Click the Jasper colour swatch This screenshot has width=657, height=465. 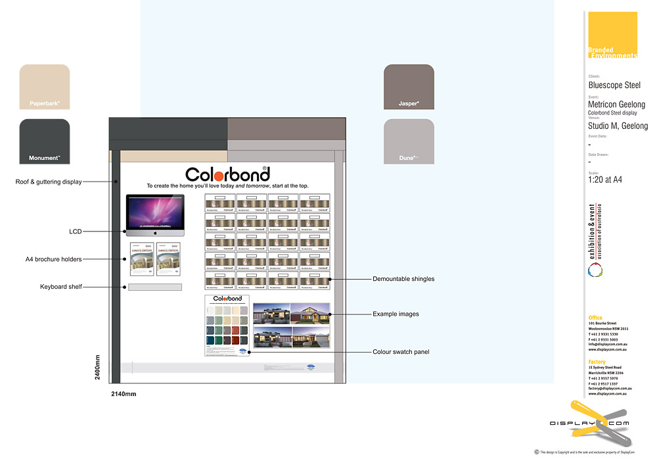(x=409, y=87)
